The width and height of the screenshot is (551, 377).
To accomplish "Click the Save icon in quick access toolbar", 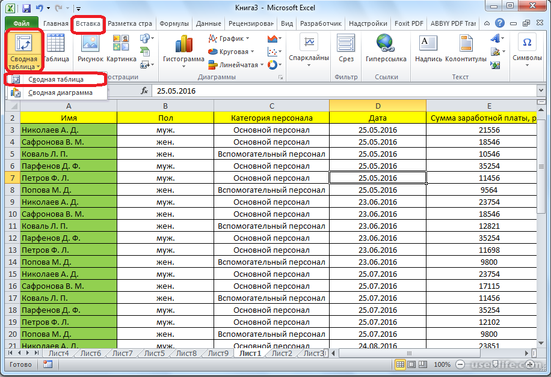I will [x=26, y=8].
